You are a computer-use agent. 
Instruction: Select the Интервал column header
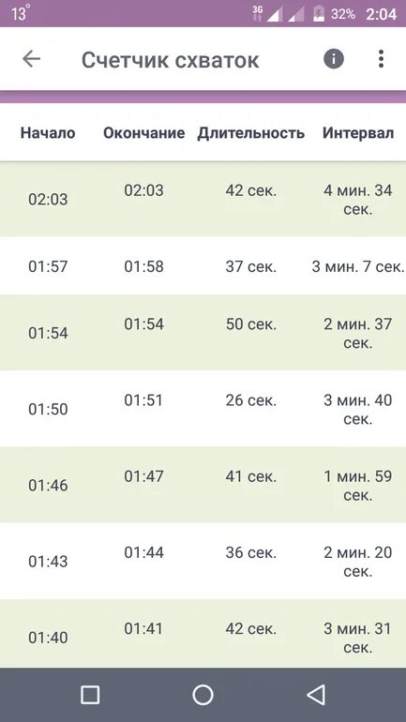(x=358, y=133)
